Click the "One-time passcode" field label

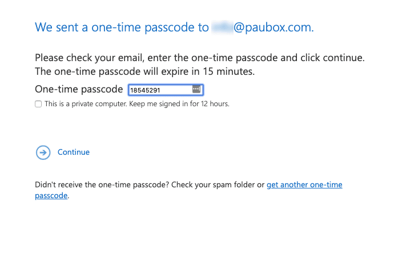pos(79,89)
